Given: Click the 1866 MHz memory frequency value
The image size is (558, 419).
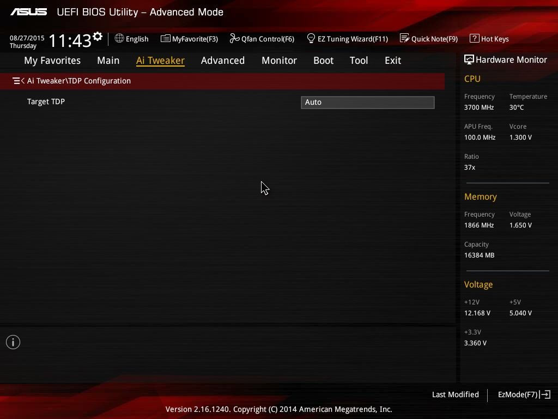Looking at the screenshot, I should click(479, 225).
